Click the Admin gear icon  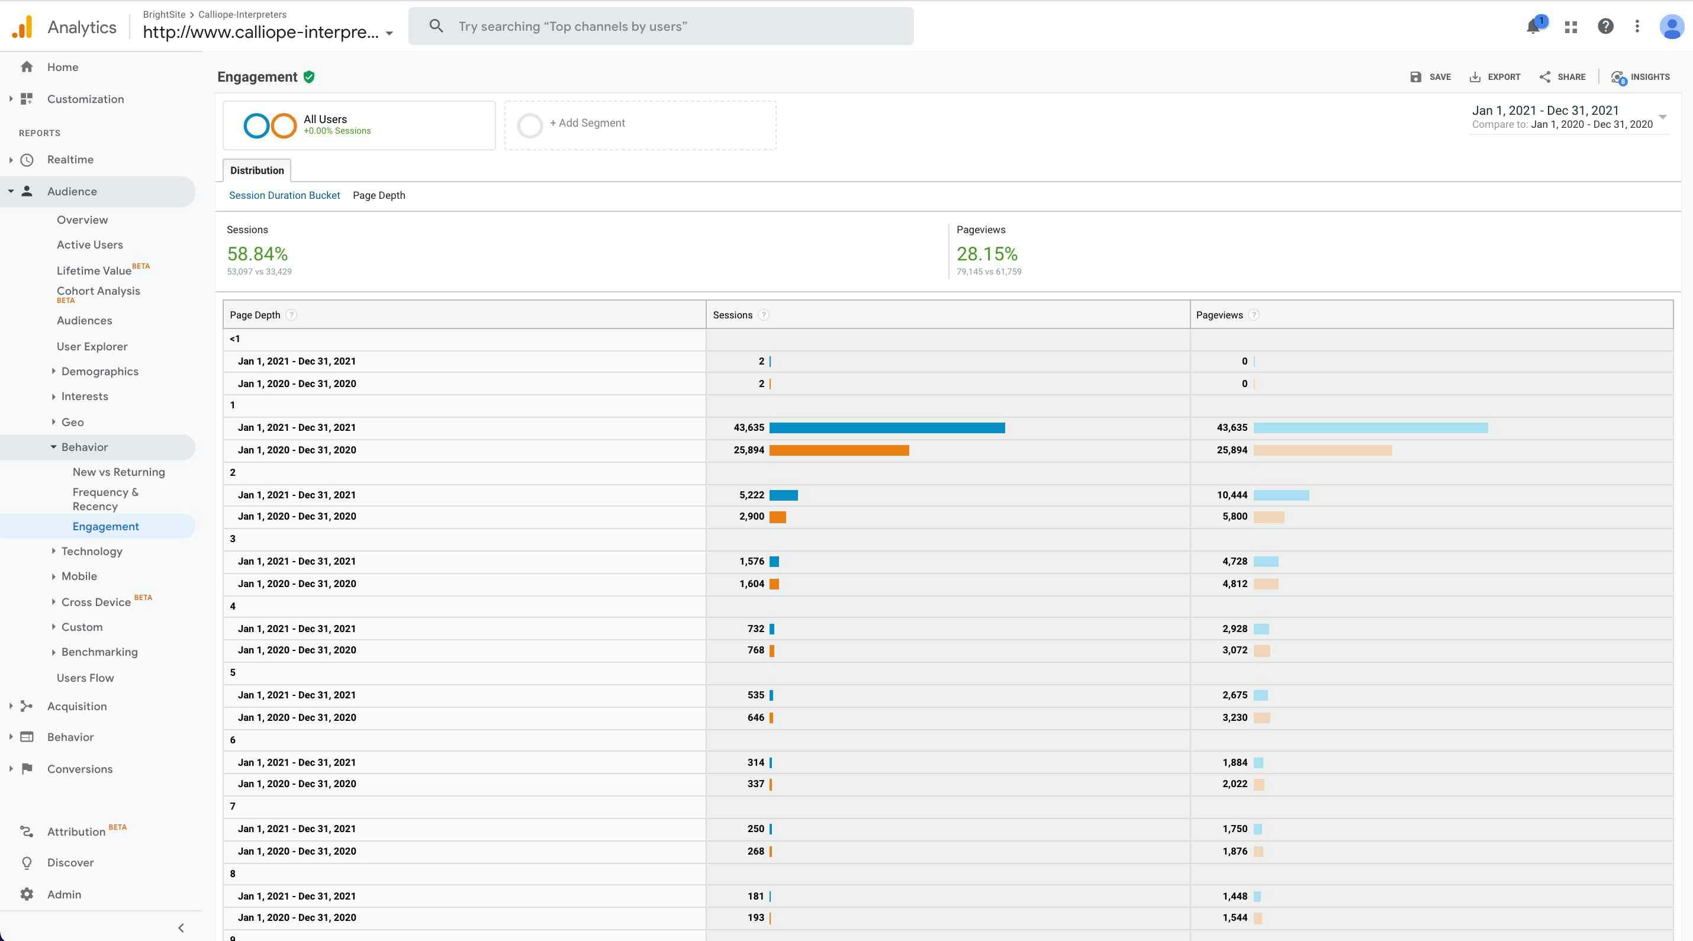pos(27,894)
